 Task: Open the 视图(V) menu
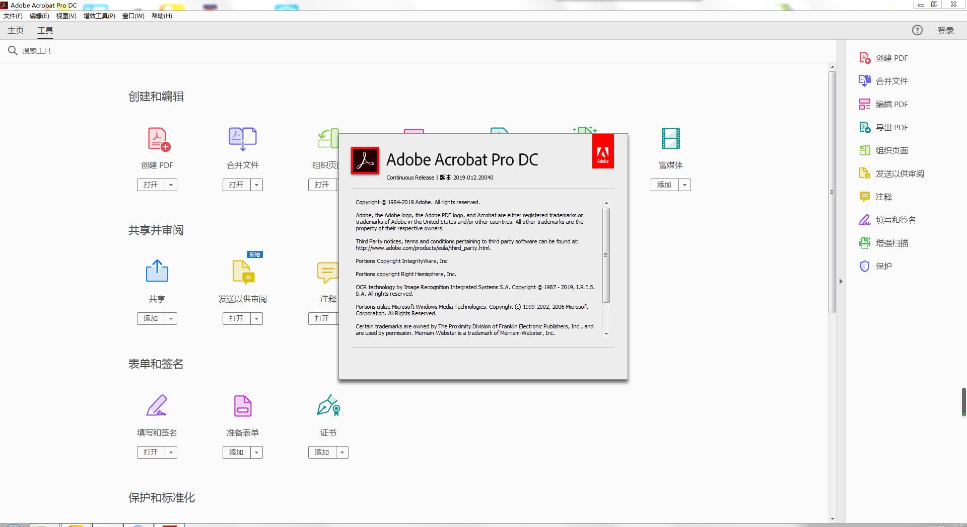[x=66, y=16]
